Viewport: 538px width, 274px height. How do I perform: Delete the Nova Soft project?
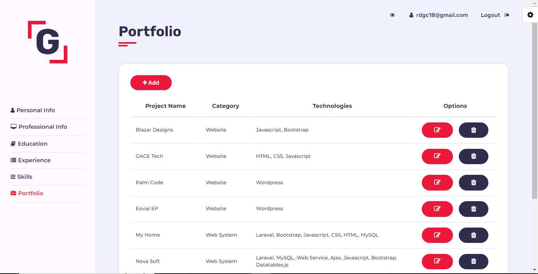[473, 261]
